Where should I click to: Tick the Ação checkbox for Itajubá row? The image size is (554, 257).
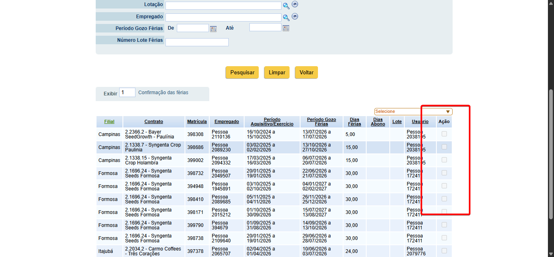[444, 251]
